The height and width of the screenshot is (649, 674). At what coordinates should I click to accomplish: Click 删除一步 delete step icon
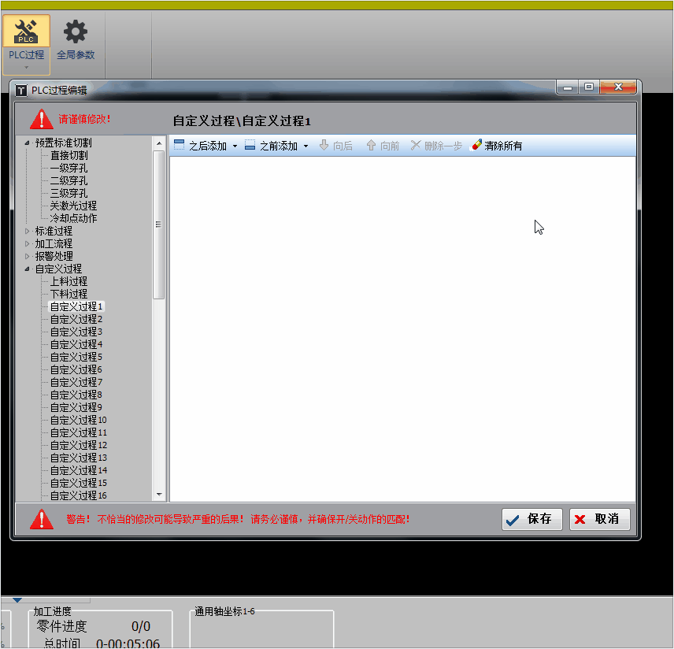click(416, 146)
